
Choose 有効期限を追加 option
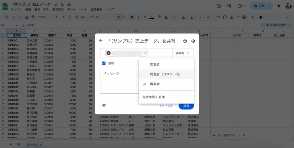click(x=166, y=97)
